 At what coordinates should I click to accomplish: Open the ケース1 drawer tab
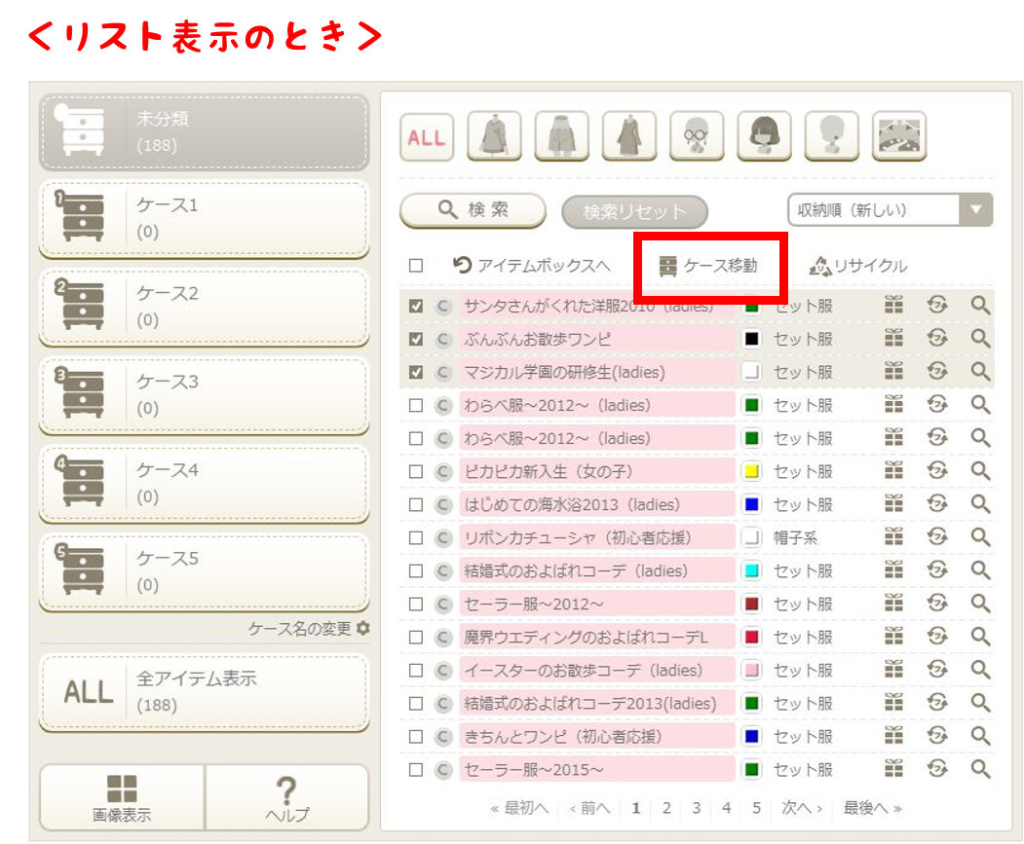204,218
